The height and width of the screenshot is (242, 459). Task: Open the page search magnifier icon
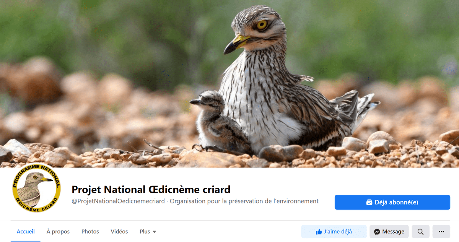point(420,232)
